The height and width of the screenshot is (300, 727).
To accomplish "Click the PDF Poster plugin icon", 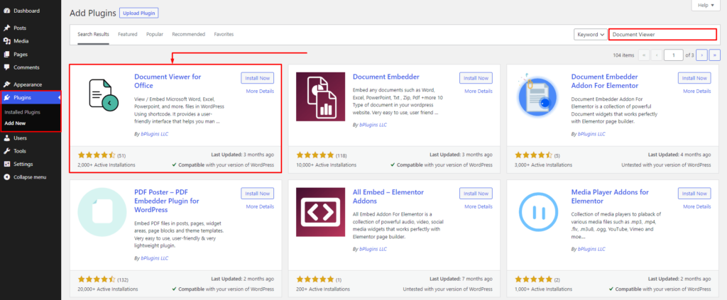I will tap(102, 211).
